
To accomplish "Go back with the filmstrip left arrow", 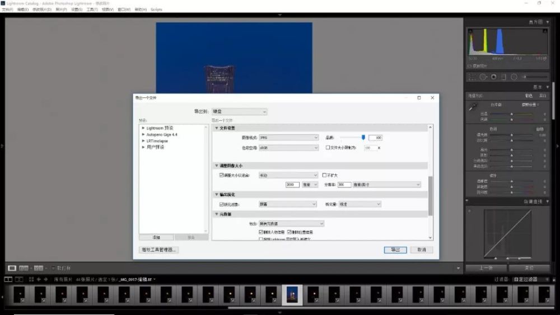I will (x=39, y=279).
